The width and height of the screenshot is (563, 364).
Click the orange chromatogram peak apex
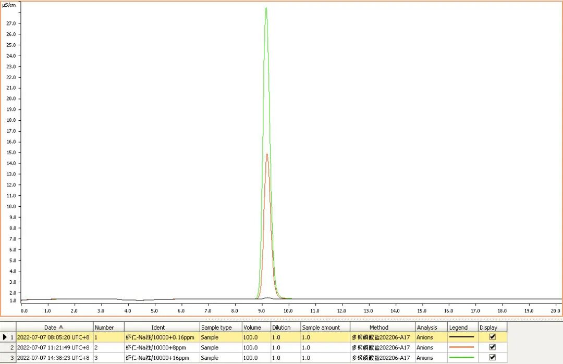pyautogui.click(x=267, y=154)
